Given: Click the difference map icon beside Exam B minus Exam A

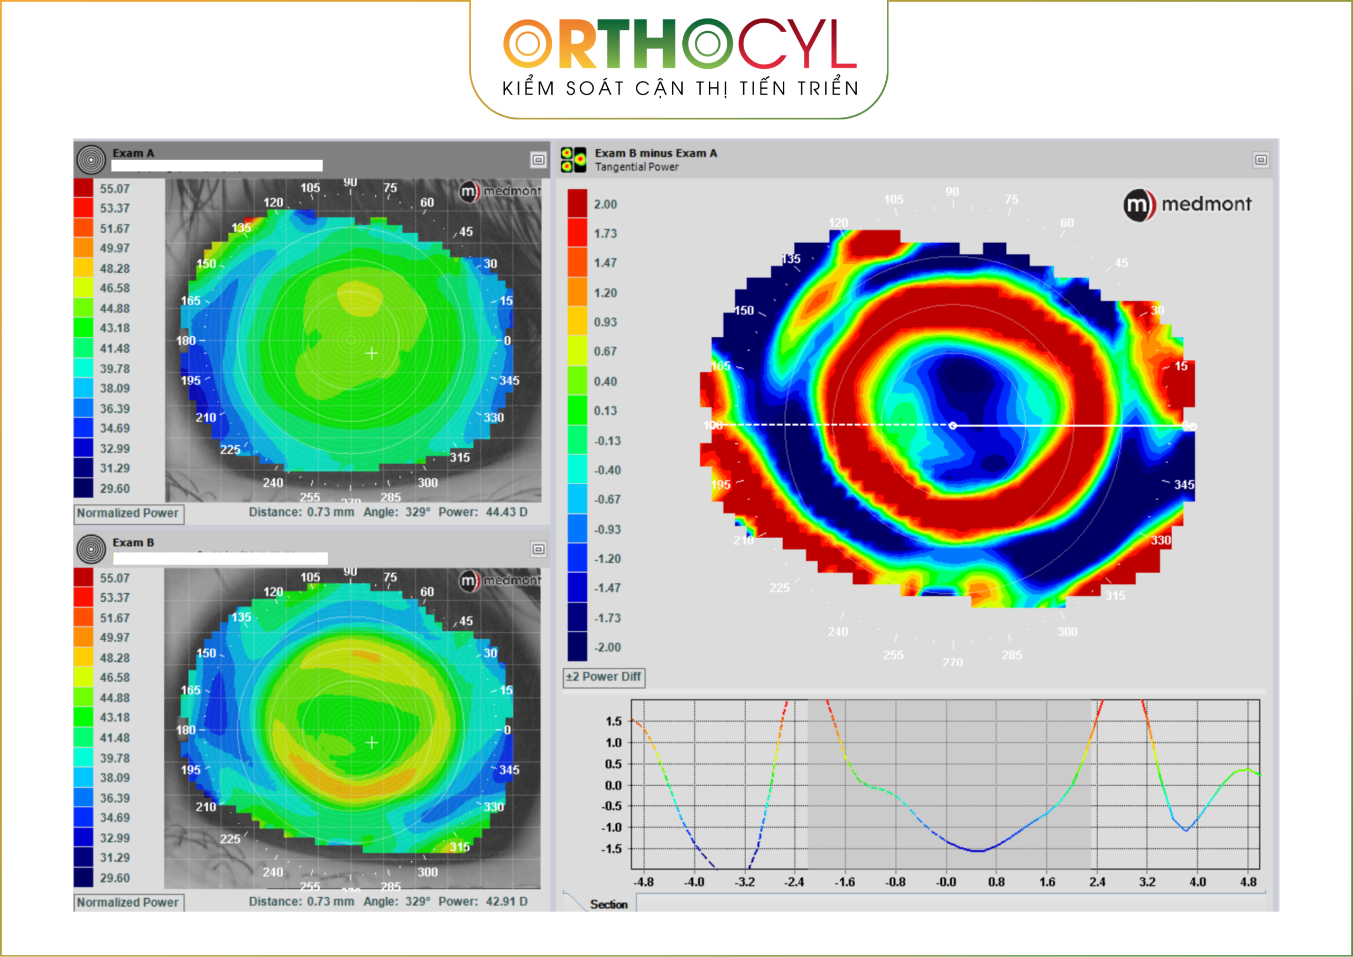Looking at the screenshot, I should [x=573, y=160].
